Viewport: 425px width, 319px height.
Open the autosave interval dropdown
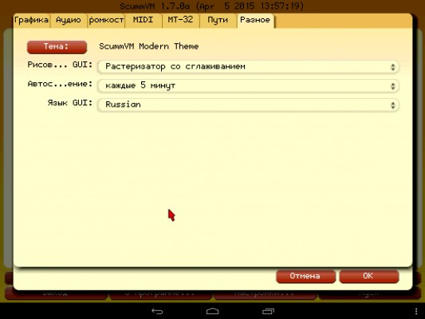(x=248, y=86)
